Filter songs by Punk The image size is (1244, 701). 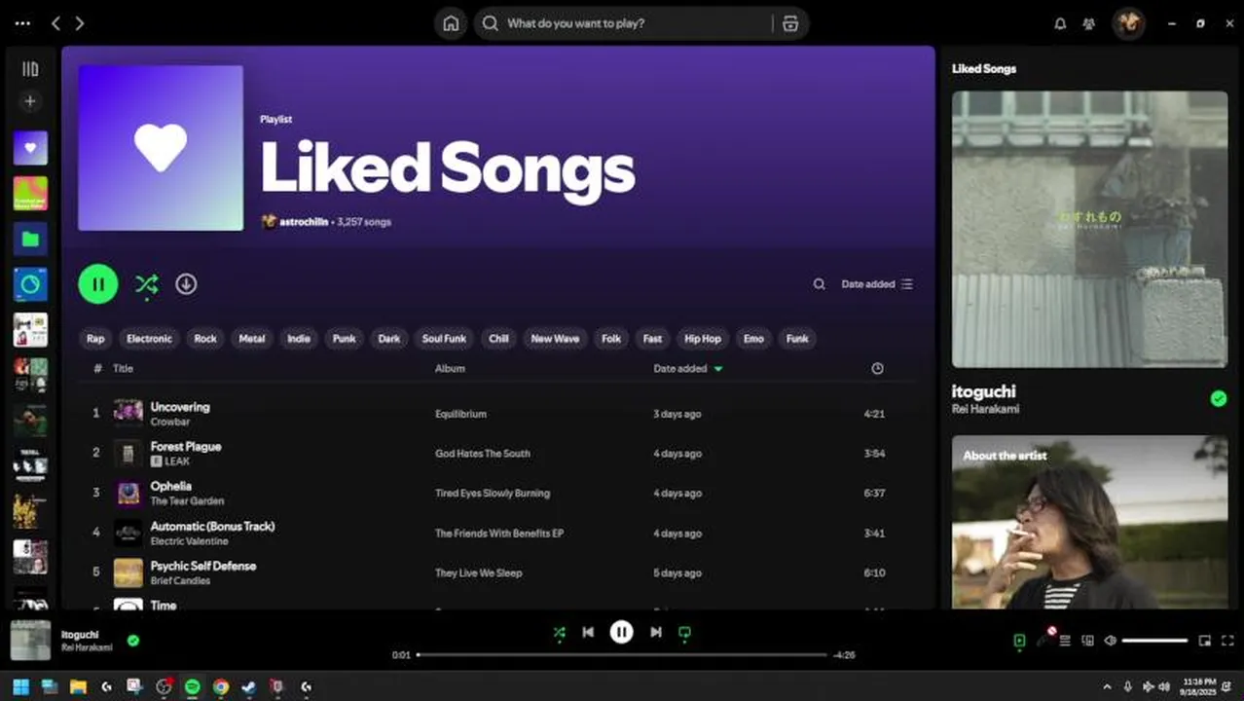(x=345, y=339)
